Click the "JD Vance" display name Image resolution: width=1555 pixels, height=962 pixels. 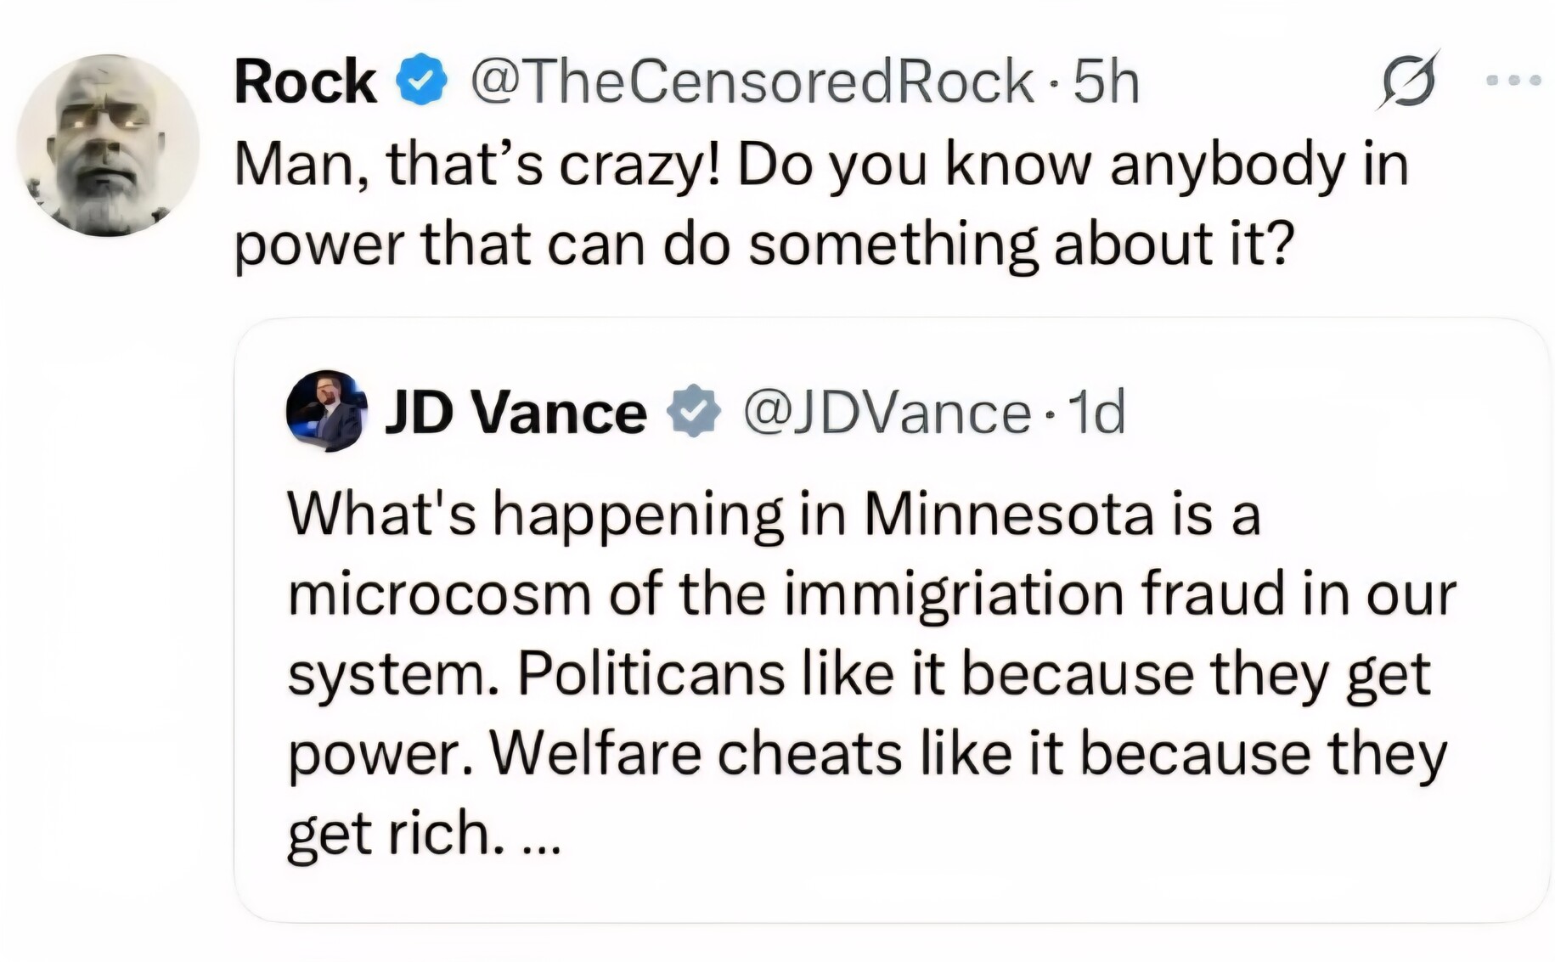coord(516,413)
